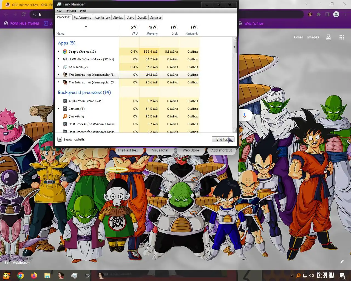The height and width of the screenshot is (281, 351).
Task: Click the Task Manager row icon in Apps
Action: (x=65, y=67)
